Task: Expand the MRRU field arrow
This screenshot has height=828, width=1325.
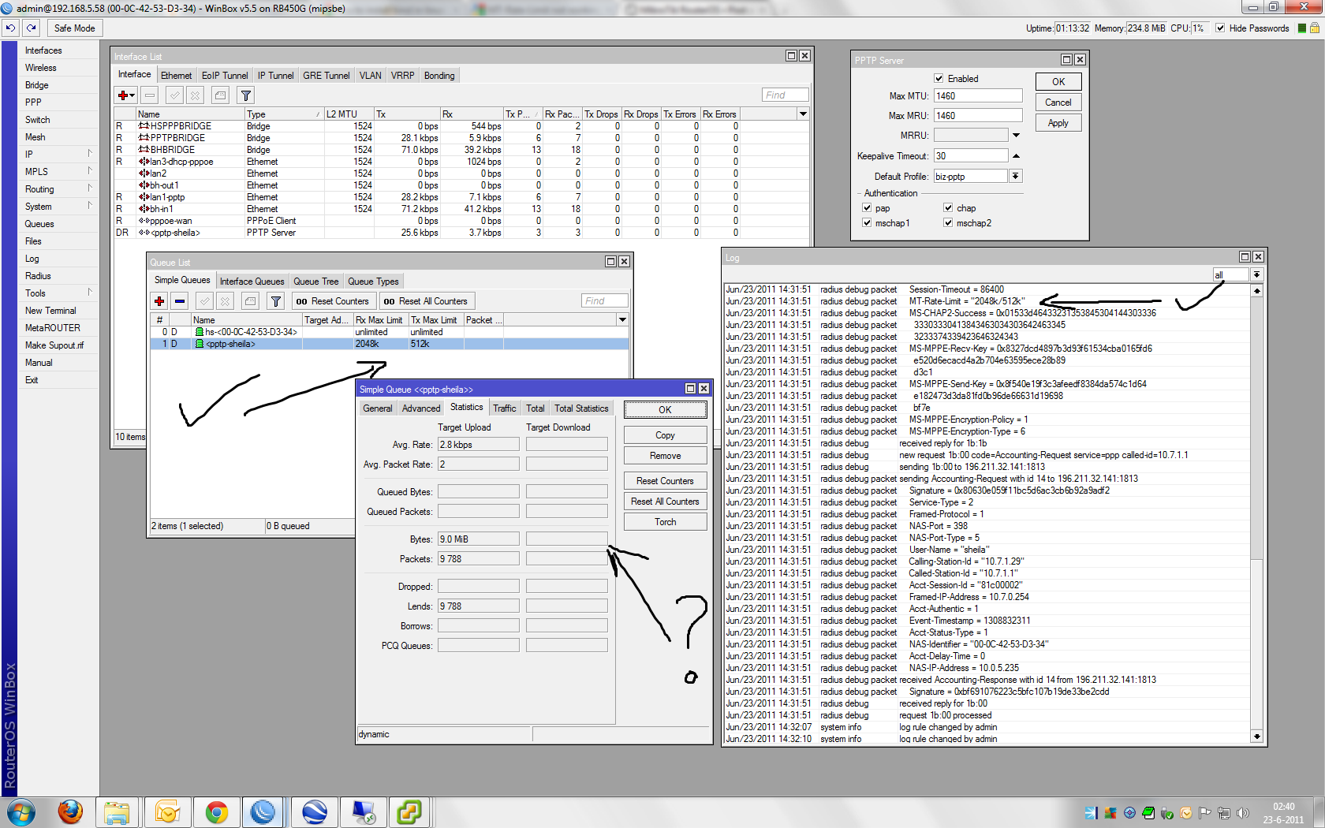Action: (x=1016, y=136)
